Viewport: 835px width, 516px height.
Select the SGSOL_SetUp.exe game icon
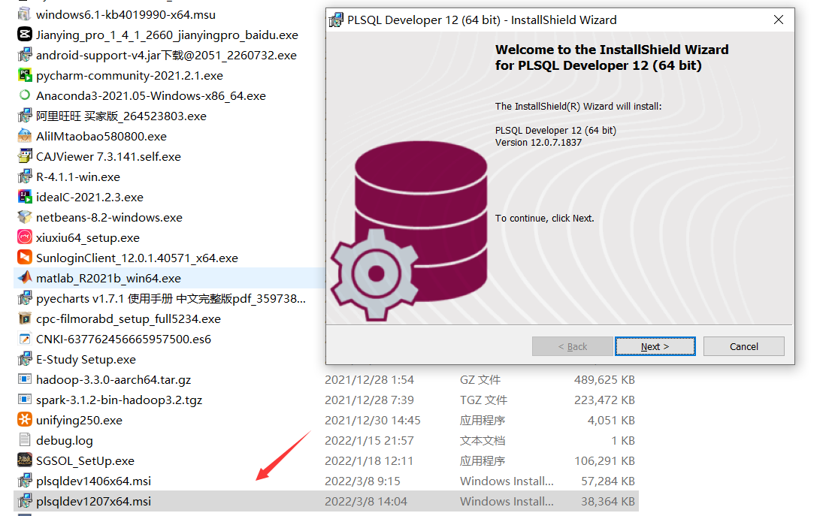[x=25, y=460]
